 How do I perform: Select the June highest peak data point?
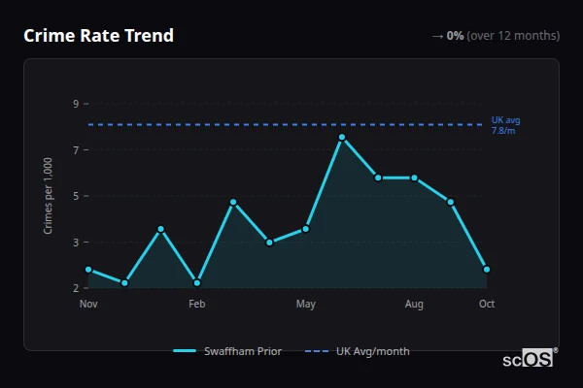click(342, 138)
